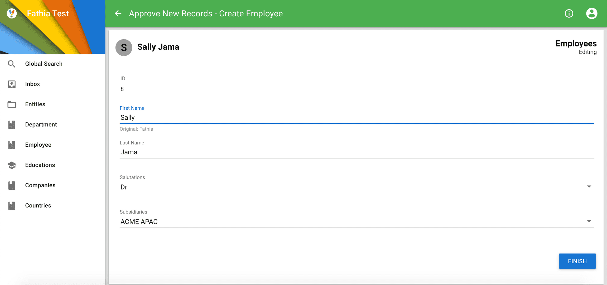The width and height of the screenshot is (607, 285).
Task: Click the Editing status text
Action: click(x=587, y=52)
